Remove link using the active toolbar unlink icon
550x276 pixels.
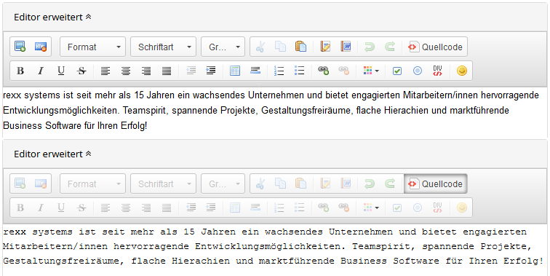343,71
